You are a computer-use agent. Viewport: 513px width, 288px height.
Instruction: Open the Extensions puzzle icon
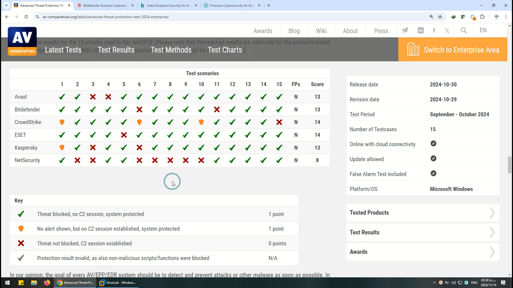click(482, 17)
